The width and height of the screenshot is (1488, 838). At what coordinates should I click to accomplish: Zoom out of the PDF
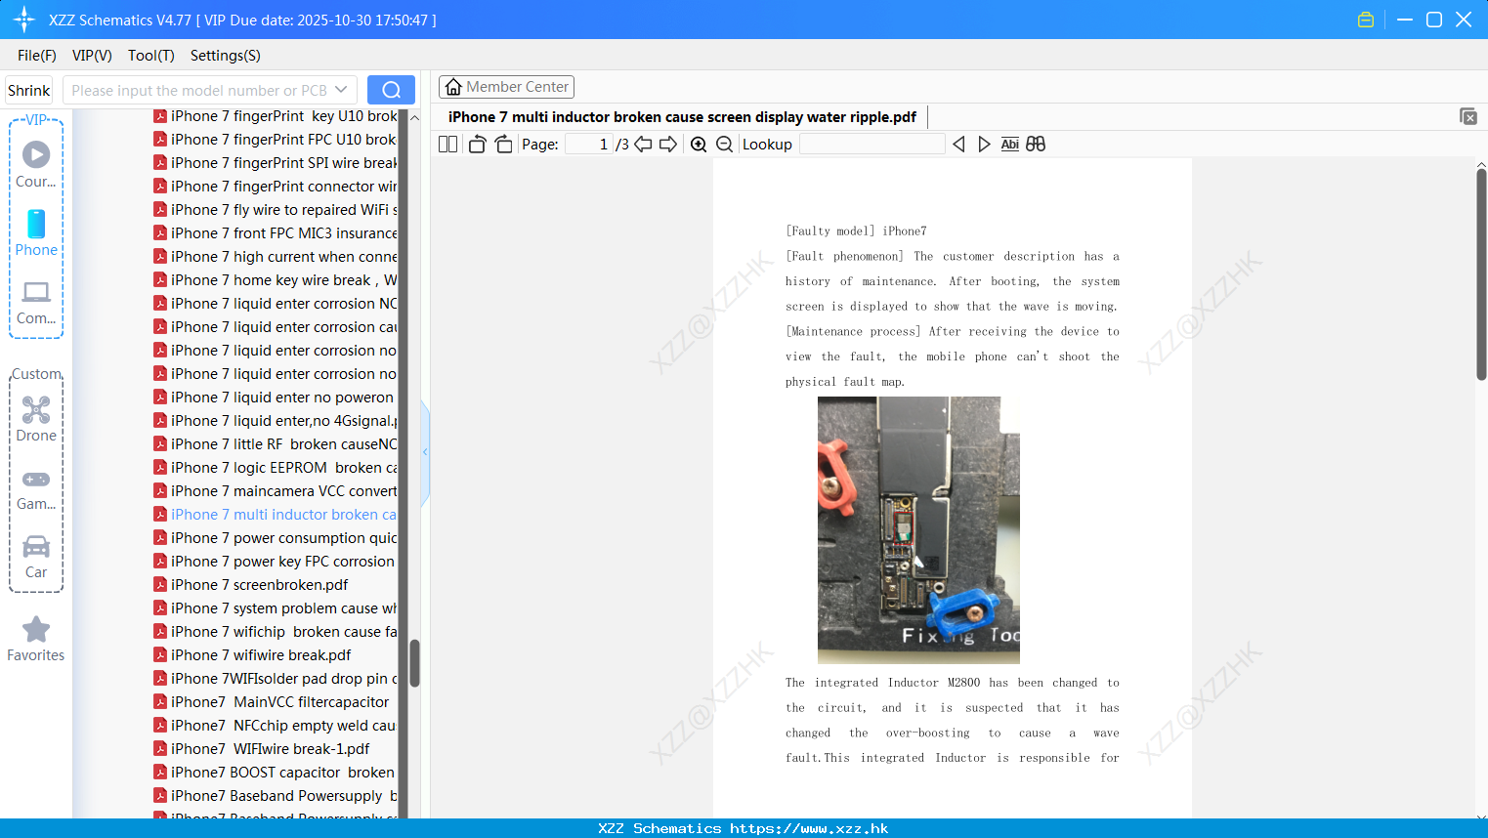point(725,145)
